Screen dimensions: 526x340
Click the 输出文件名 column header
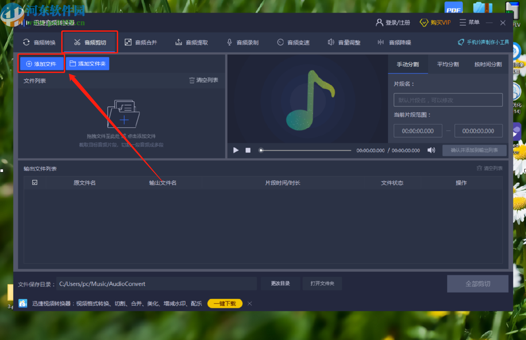[x=163, y=183]
